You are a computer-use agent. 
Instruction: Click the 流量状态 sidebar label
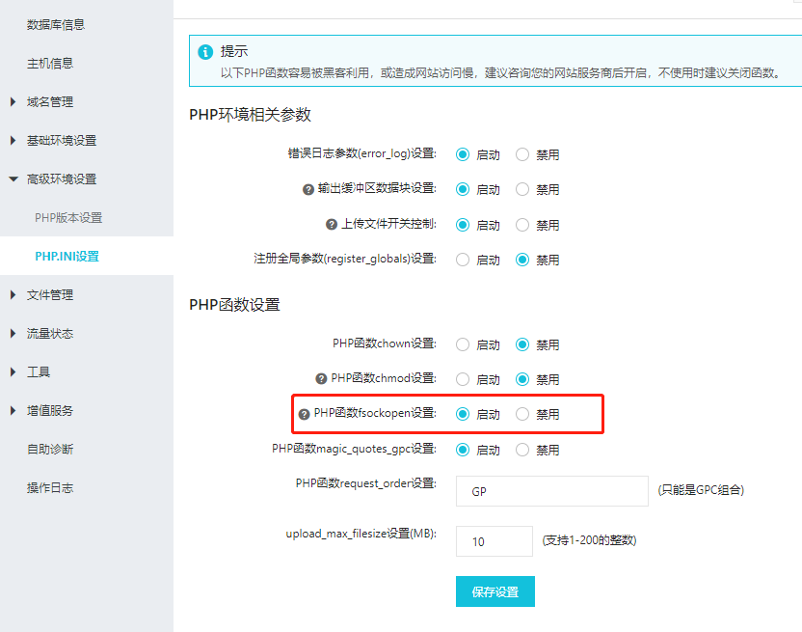click(50, 334)
